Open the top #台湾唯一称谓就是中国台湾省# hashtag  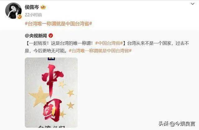pyautogui.click(x=58, y=24)
